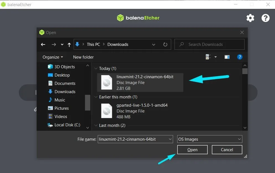Open balenaEtcher settings gear icon
Screen dimensions: 275x173
point(250,18)
